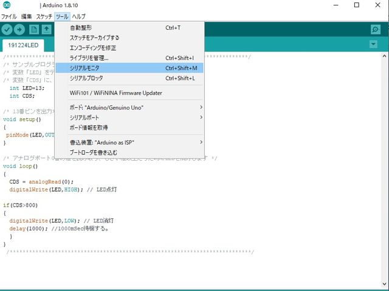Click the 'CDS = analogRead(0);' line
The height and width of the screenshot is (291, 389).
coord(41,182)
